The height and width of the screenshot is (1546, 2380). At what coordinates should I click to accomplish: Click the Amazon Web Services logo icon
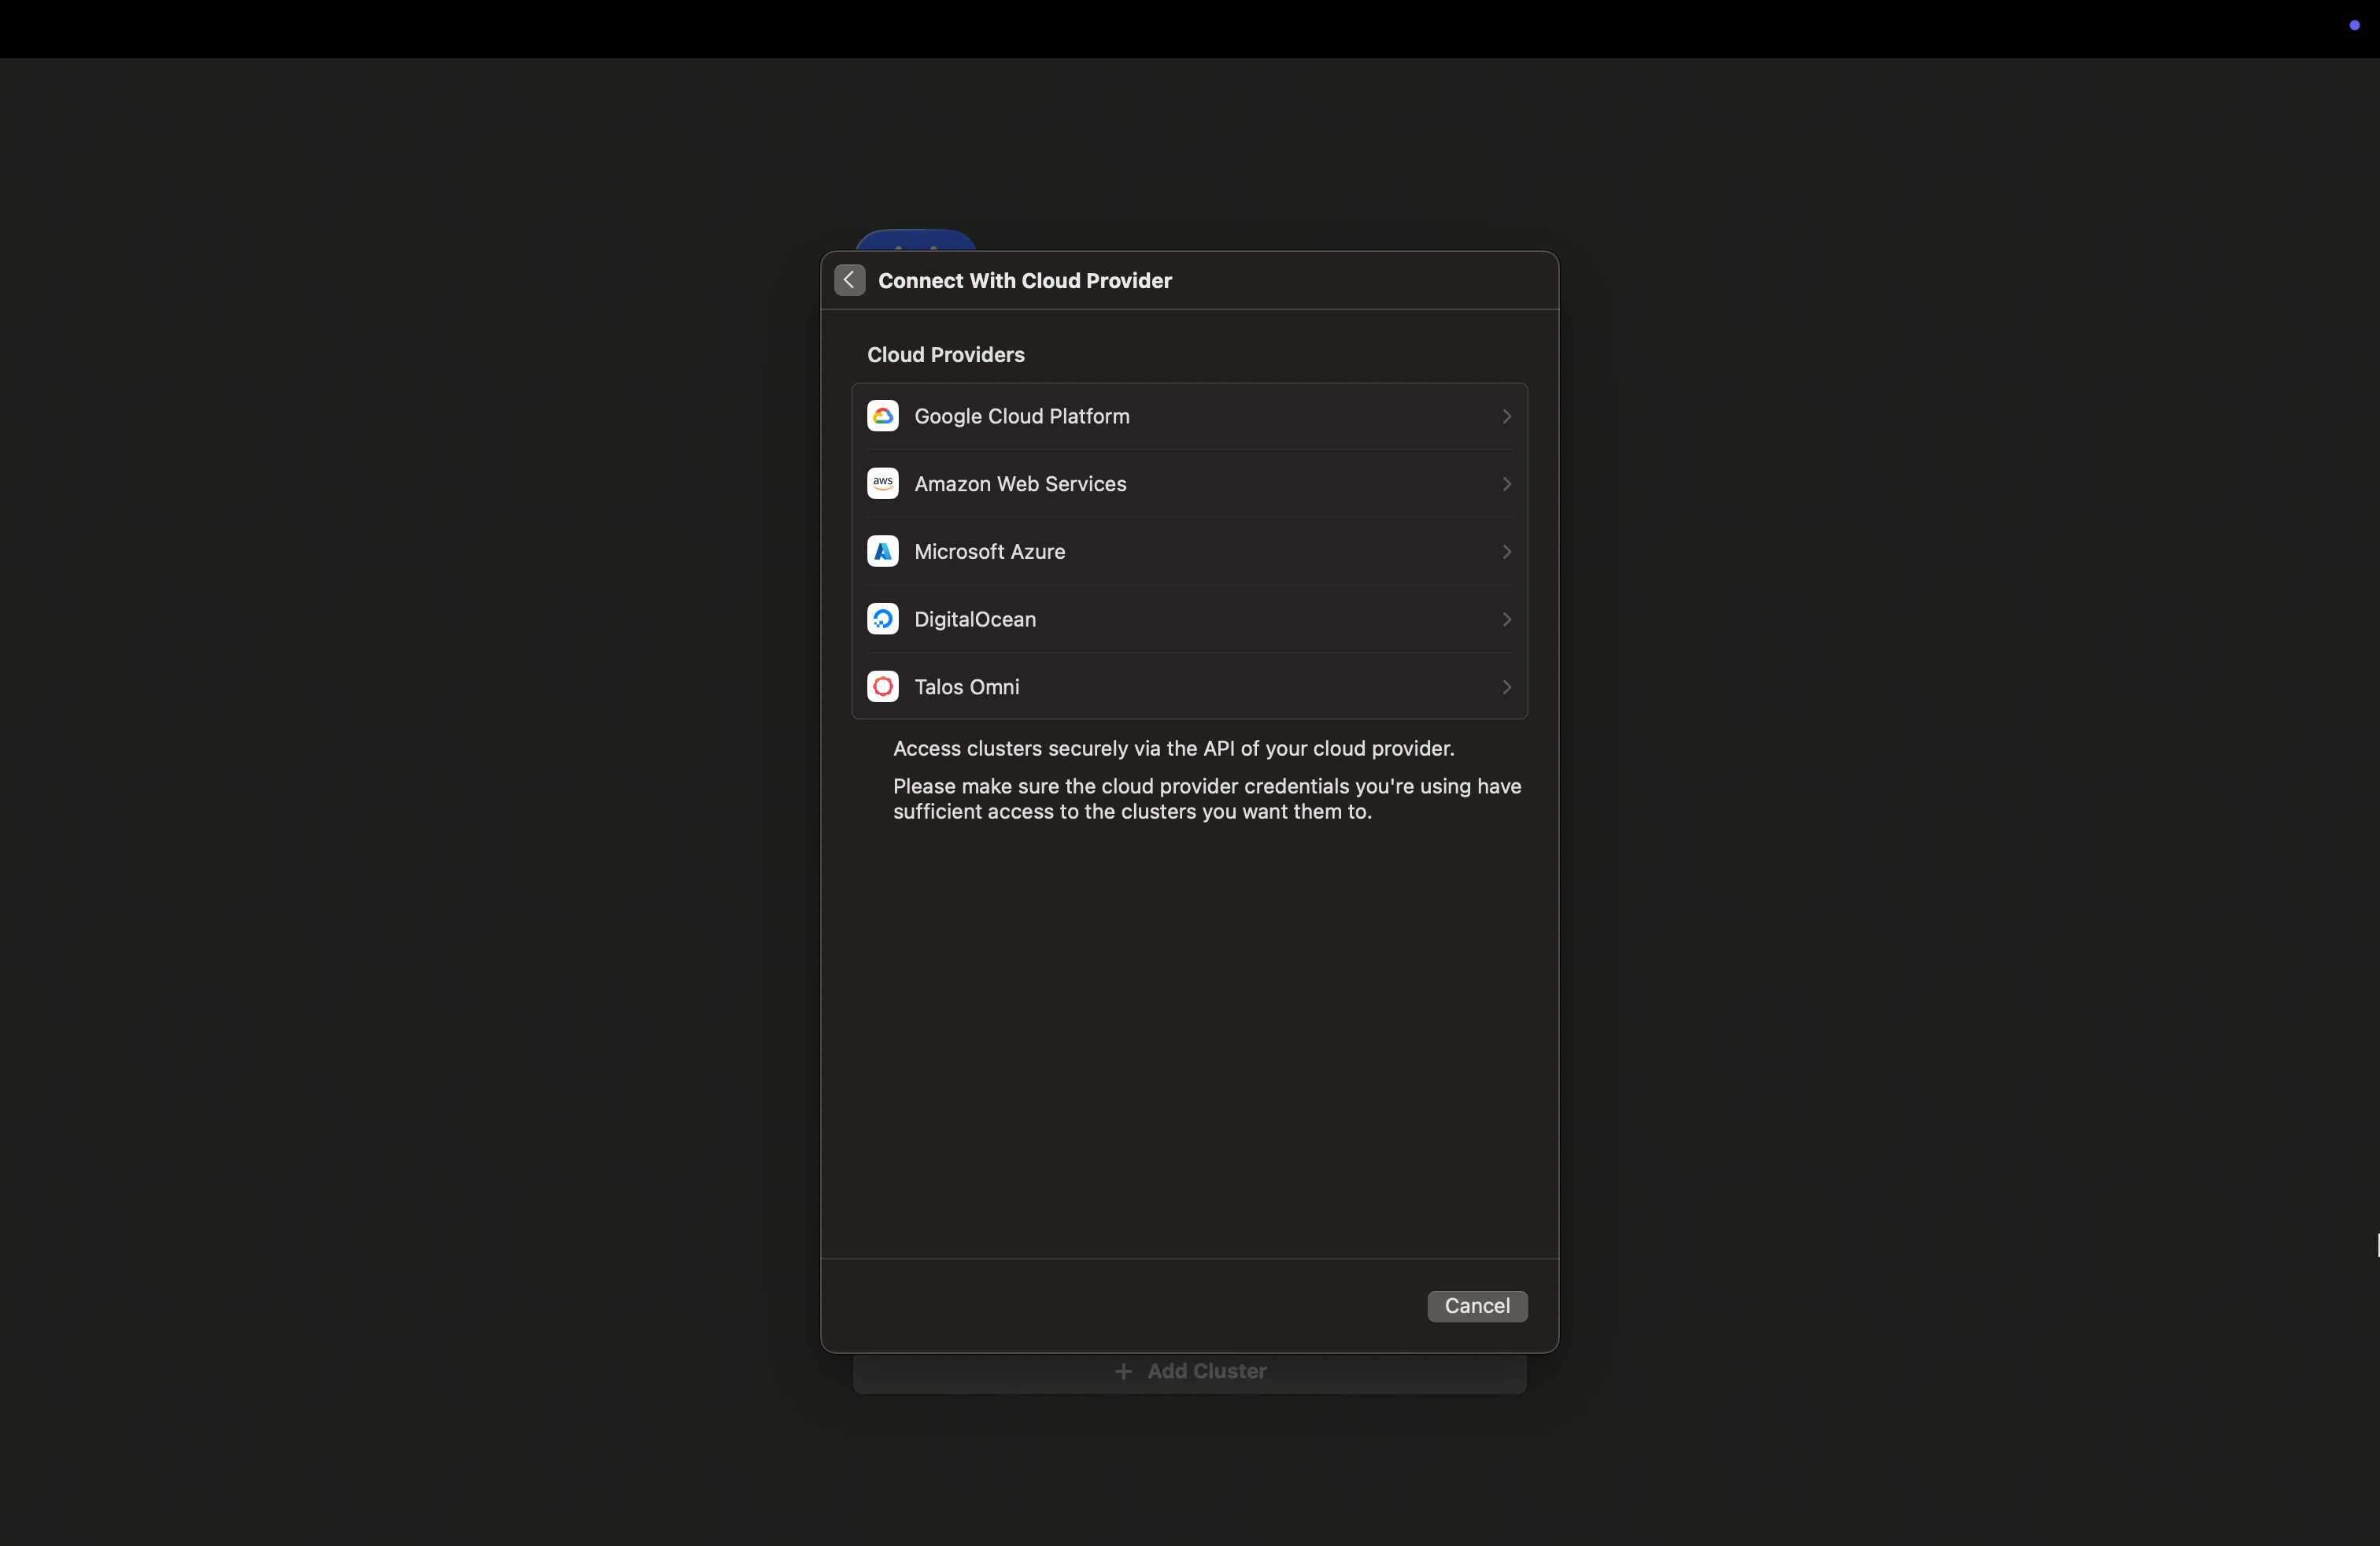(x=882, y=484)
